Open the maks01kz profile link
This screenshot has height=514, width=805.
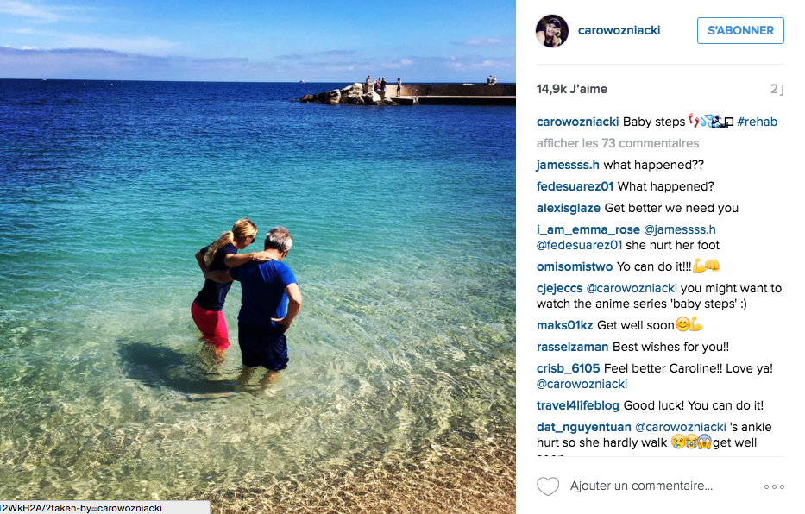565,325
